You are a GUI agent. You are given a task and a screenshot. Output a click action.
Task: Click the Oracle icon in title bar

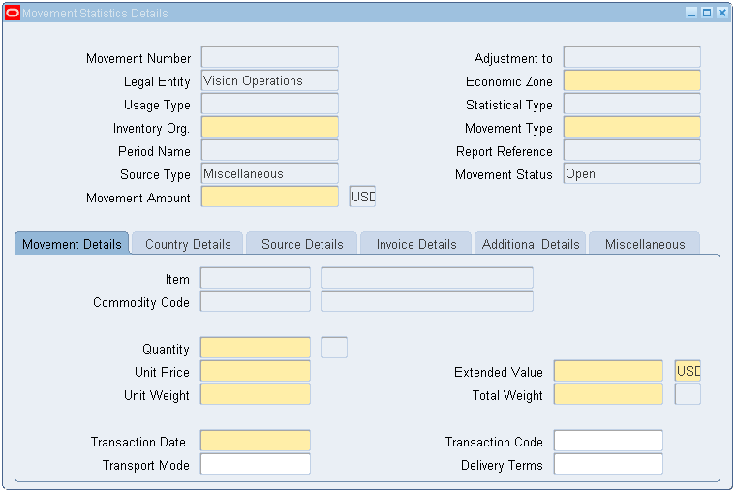tap(13, 14)
